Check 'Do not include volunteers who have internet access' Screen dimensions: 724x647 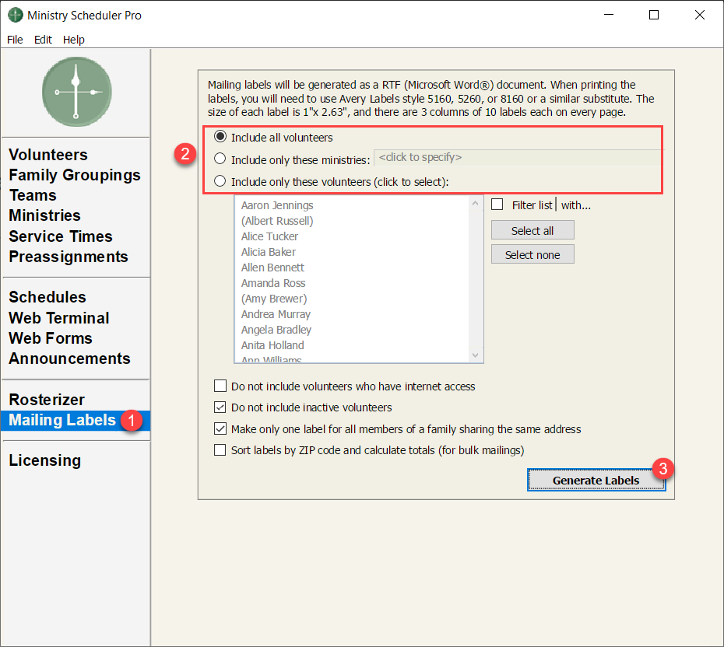click(220, 386)
